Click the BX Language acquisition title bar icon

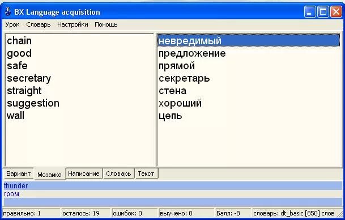pyautogui.click(x=8, y=12)
